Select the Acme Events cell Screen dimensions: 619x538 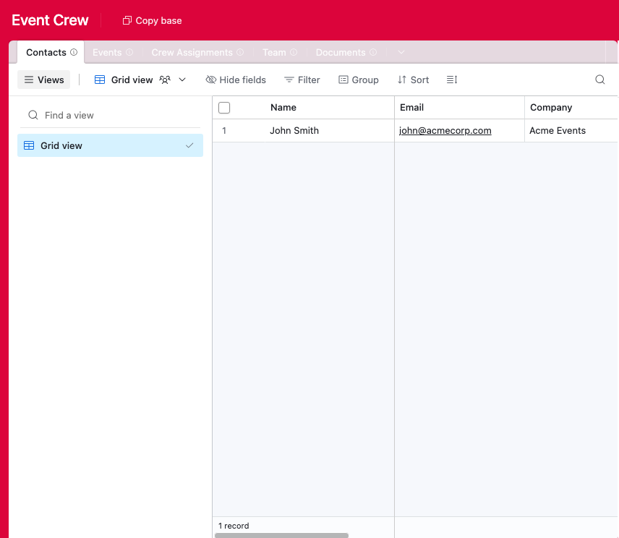point(571,131)
